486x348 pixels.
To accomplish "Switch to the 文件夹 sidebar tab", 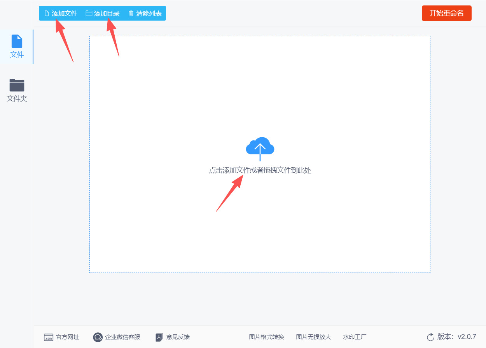I will [17, 91].
